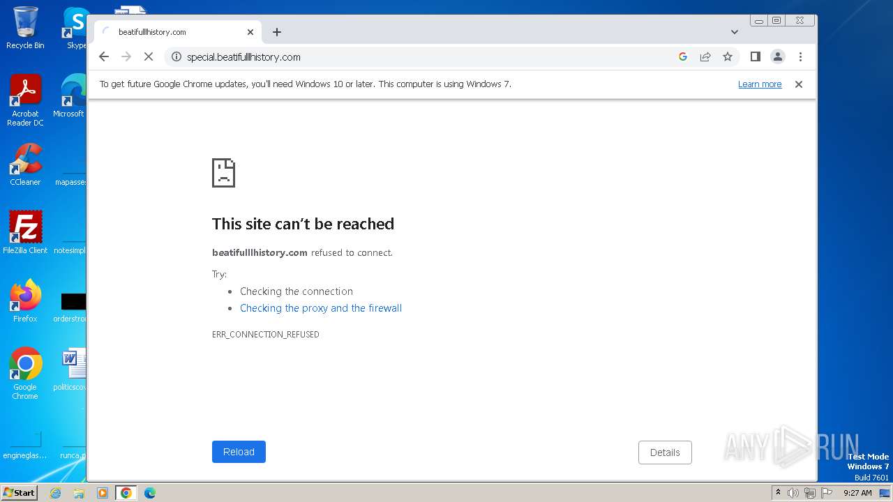Go back with the browser back arrow
Viewport: 893px width, 502px height.
pos(104,57)
